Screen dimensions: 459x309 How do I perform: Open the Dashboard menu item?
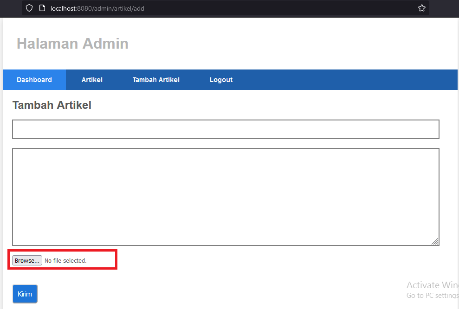coord(34,80)
